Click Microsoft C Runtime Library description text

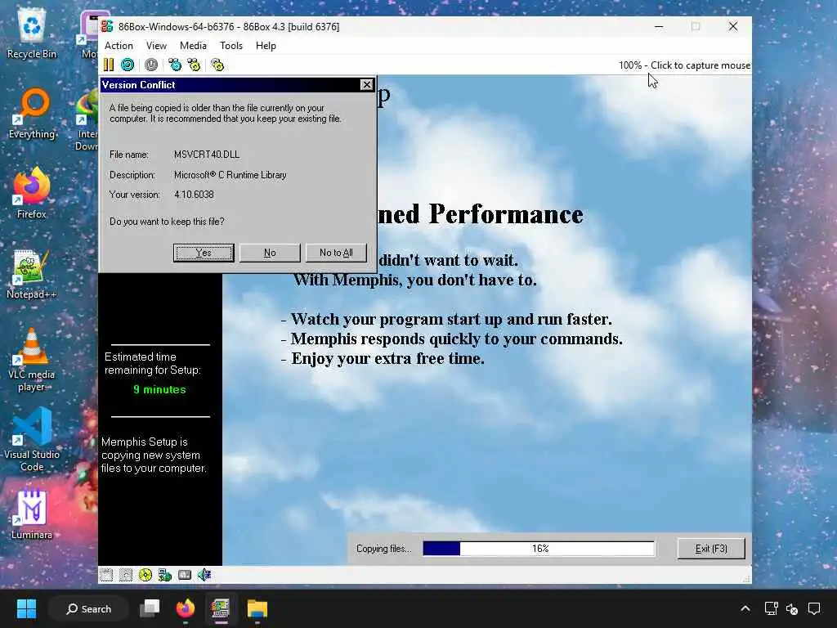pos(230,175)
